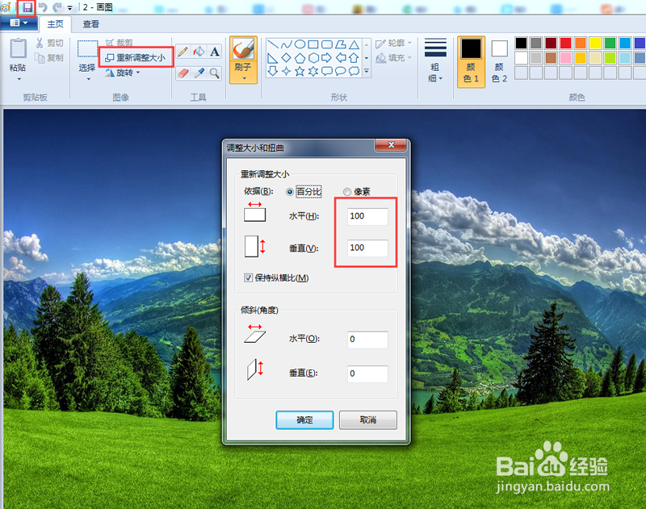Open the Paste (粘贴) dropdown arrow
Viewport: 646px width, 509px height.
19,78
